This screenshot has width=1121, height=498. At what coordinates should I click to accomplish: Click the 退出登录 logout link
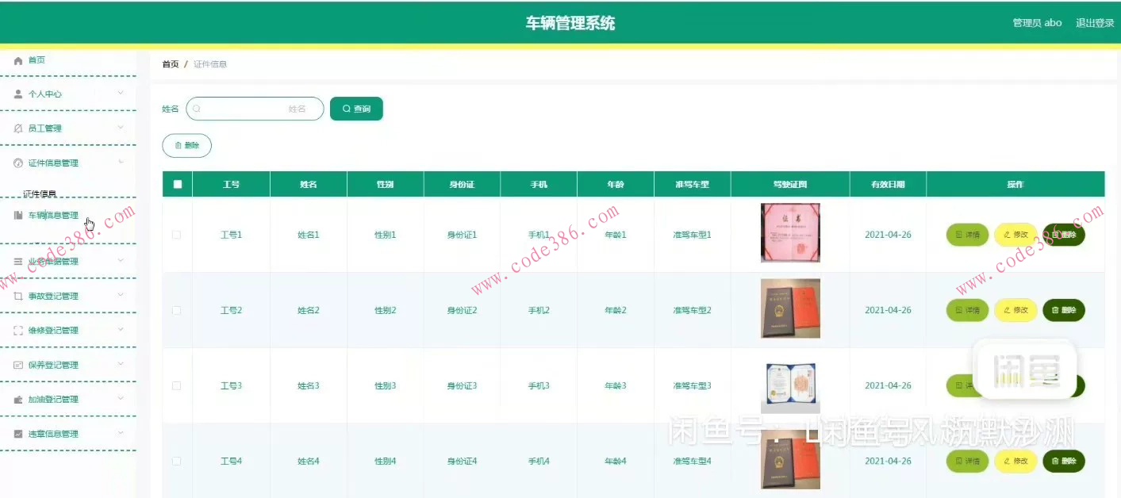point(1095,22)
